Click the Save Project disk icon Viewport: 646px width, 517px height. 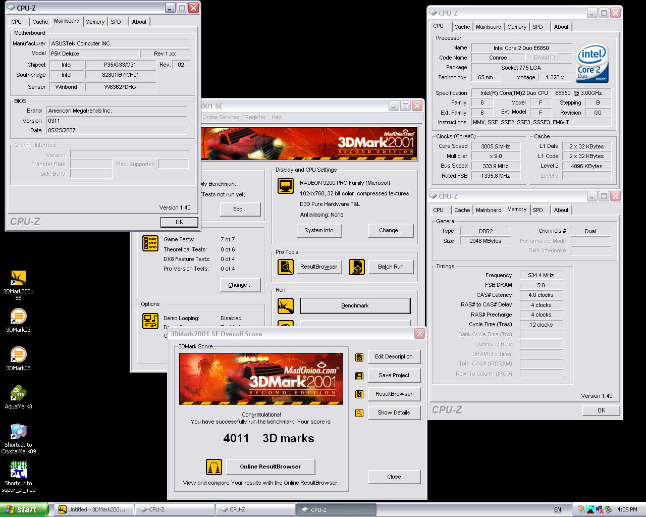pos(359,376)
